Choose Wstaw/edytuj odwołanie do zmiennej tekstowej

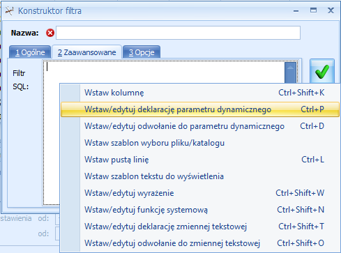200,243
